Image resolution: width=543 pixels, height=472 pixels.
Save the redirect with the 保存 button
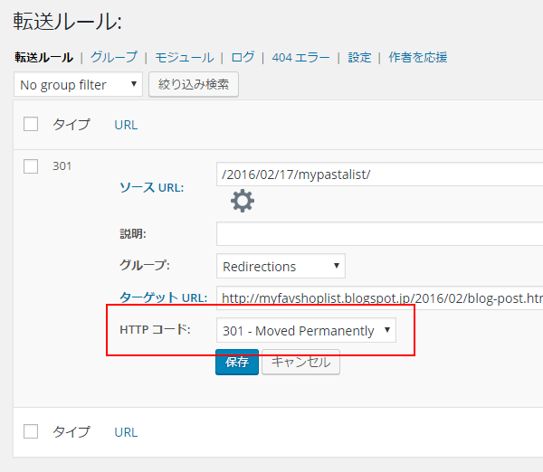[237, 362]
